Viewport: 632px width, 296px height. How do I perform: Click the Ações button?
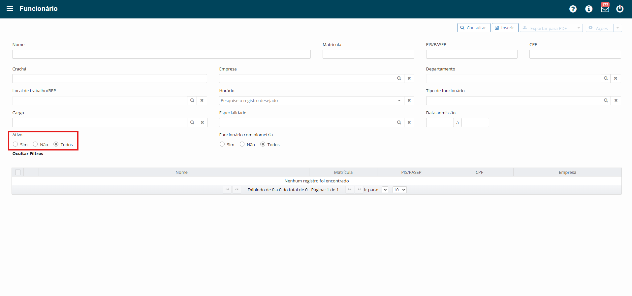click(599, 28)
